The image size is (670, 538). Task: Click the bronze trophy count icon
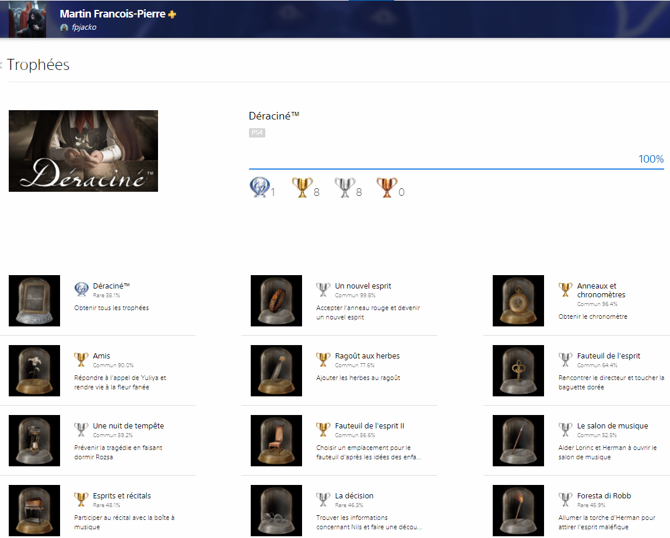[387, 187]
